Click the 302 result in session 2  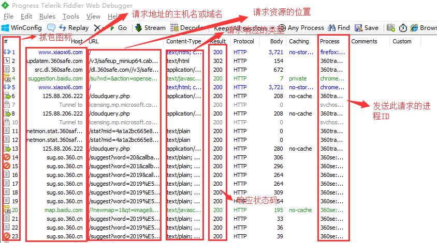click(218, 61)
